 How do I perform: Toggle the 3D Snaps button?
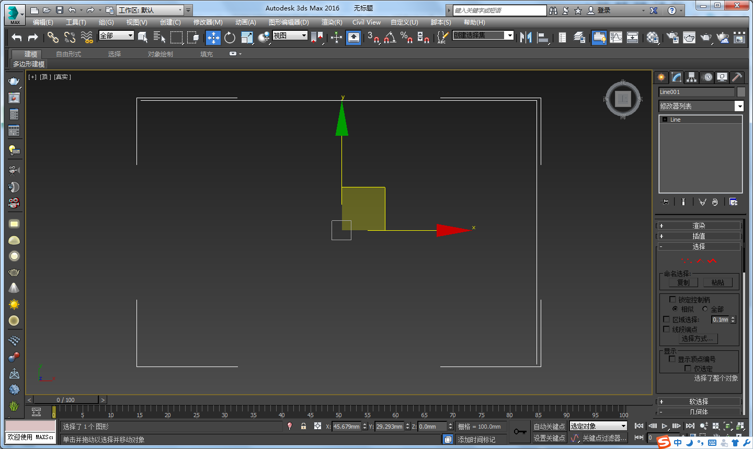pos(373,37)
